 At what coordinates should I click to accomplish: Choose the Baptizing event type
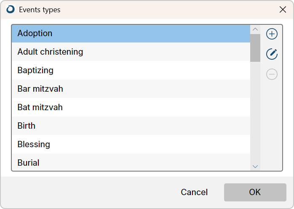tap(131, 70)
